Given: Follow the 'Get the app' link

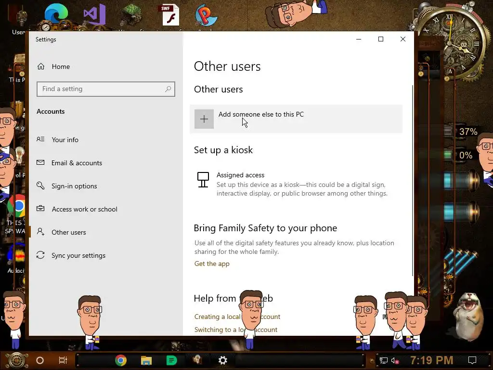Looking at the screenshot, I should [x=212, y=264].
